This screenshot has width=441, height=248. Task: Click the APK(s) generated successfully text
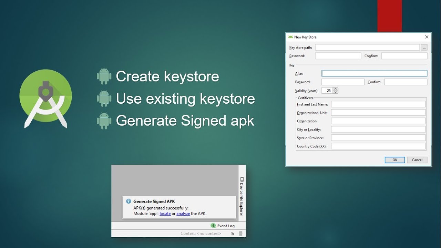coord(161,208)
